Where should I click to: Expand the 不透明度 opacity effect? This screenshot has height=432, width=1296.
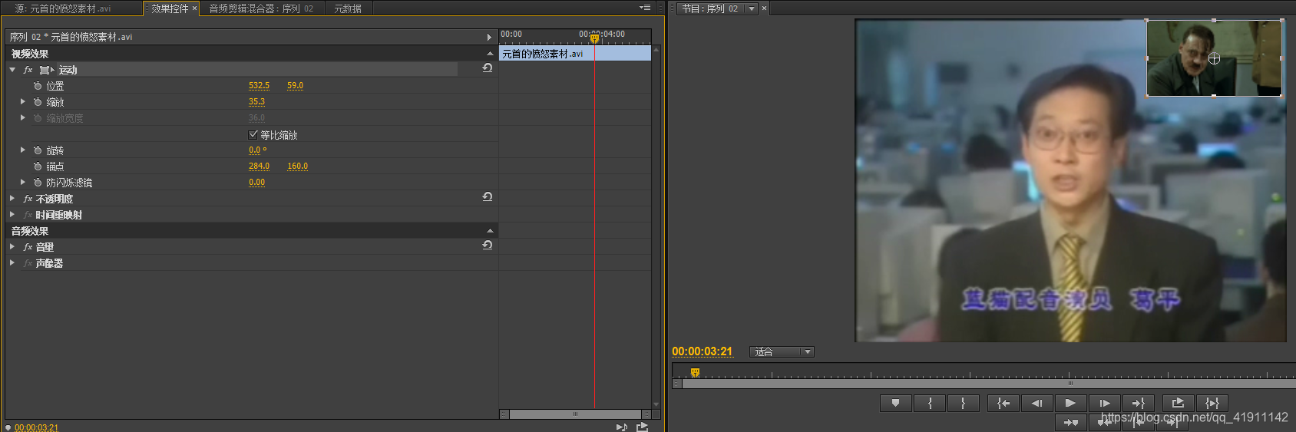[x=12, y=198]
